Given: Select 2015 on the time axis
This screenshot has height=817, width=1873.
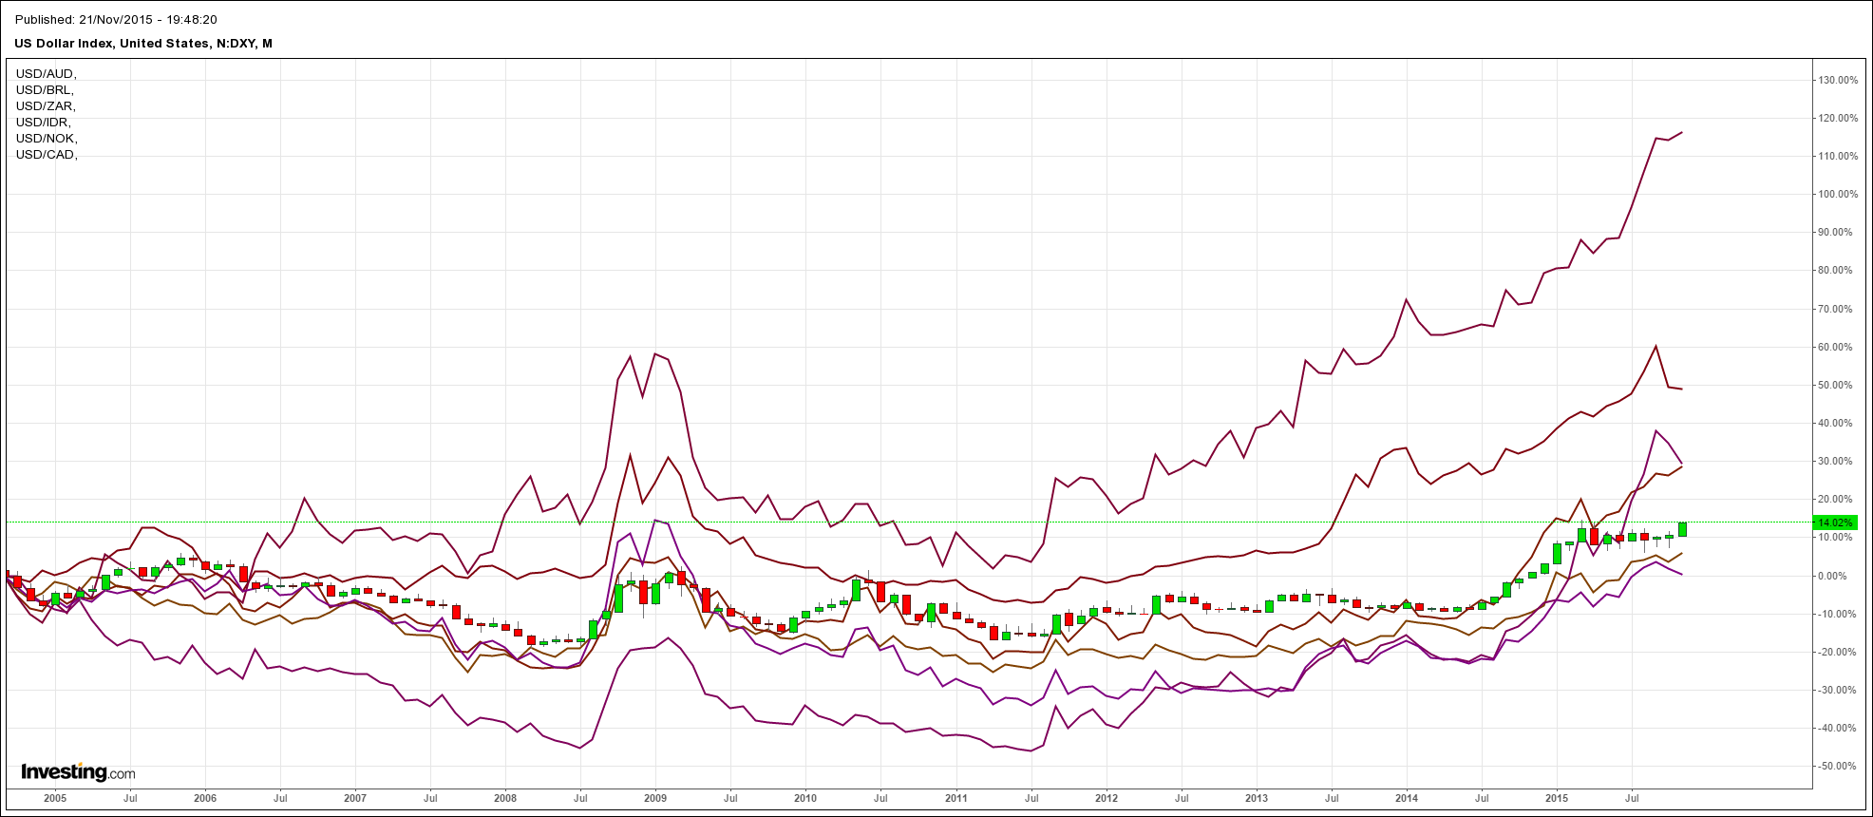Looking at the screenshot, I should coord(1557,798).
